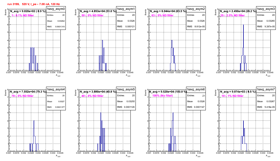Click Mean value 0.03255 in havg_asym5

pos(131,101)
